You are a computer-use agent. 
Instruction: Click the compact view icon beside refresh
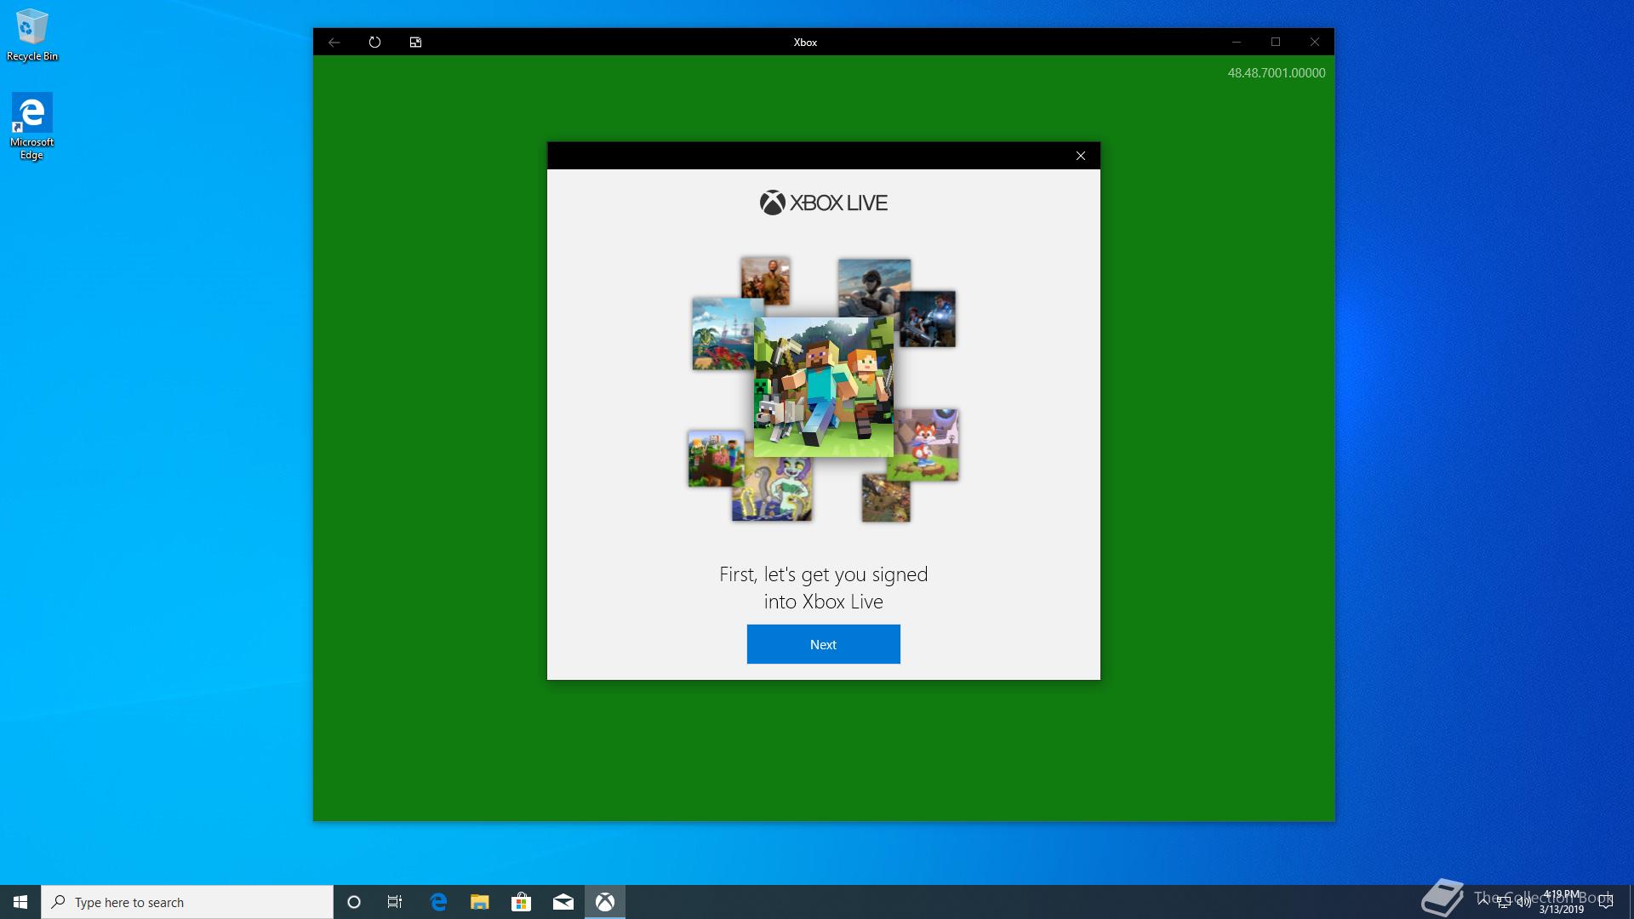tap(415, 42)
